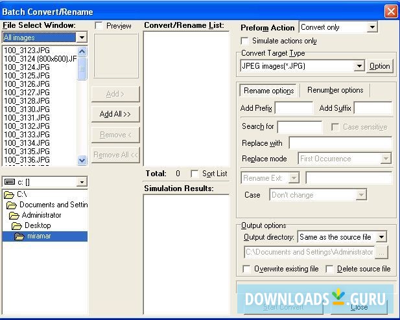Select file 100_3131.JPG

tap(27, 118)
